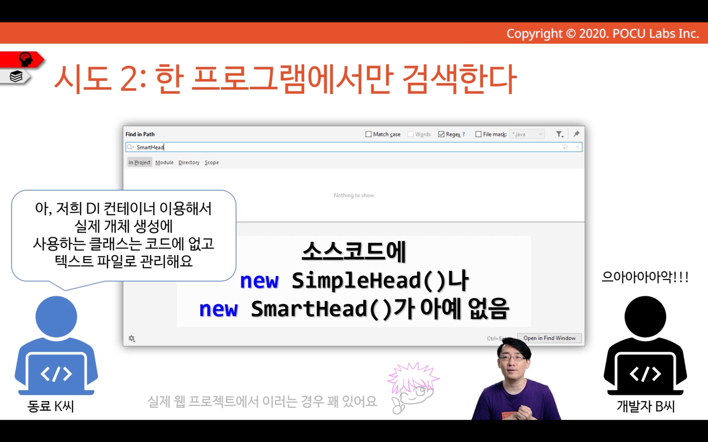Click the "new SmartHead()가 아예 없음" line

(x=354, y=309)
